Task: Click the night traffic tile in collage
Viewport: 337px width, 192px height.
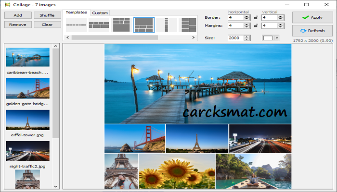Action: (260, 139)
